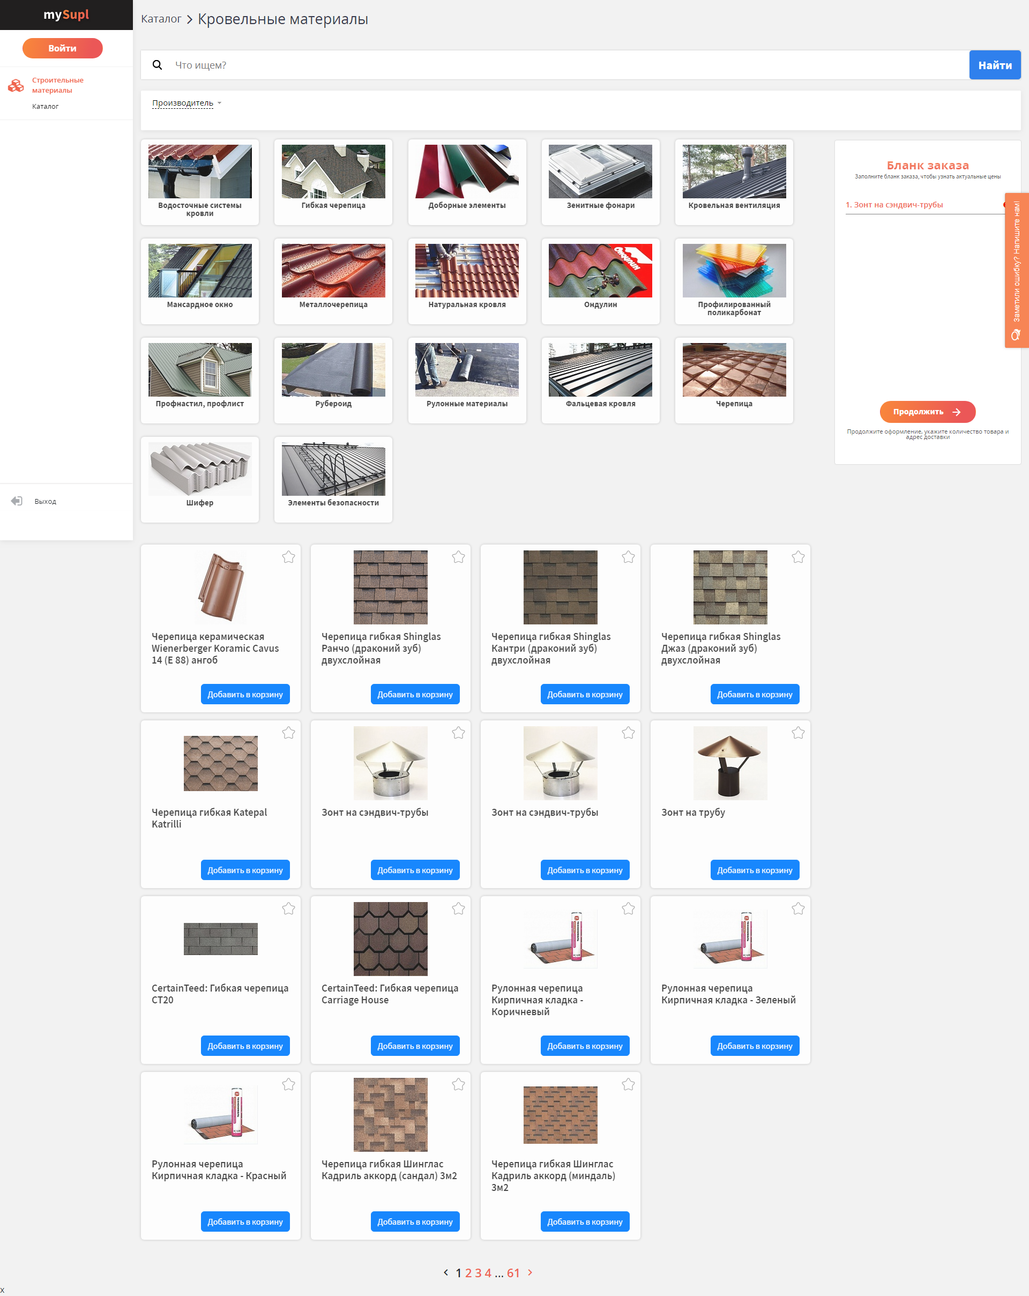The width and height of the screenshot is (1029, 1296).
Task: Open Рулонные материалы category
Action: pyautogui.click(x=467, y=381)
